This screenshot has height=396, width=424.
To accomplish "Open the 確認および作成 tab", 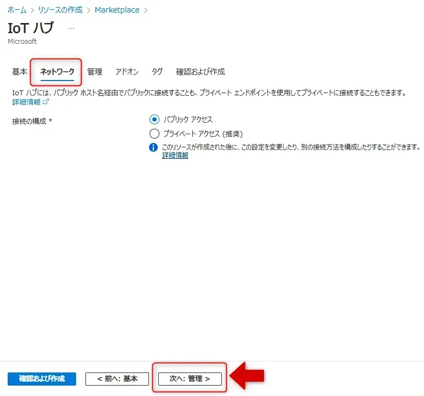I will (x=200, y=72).
